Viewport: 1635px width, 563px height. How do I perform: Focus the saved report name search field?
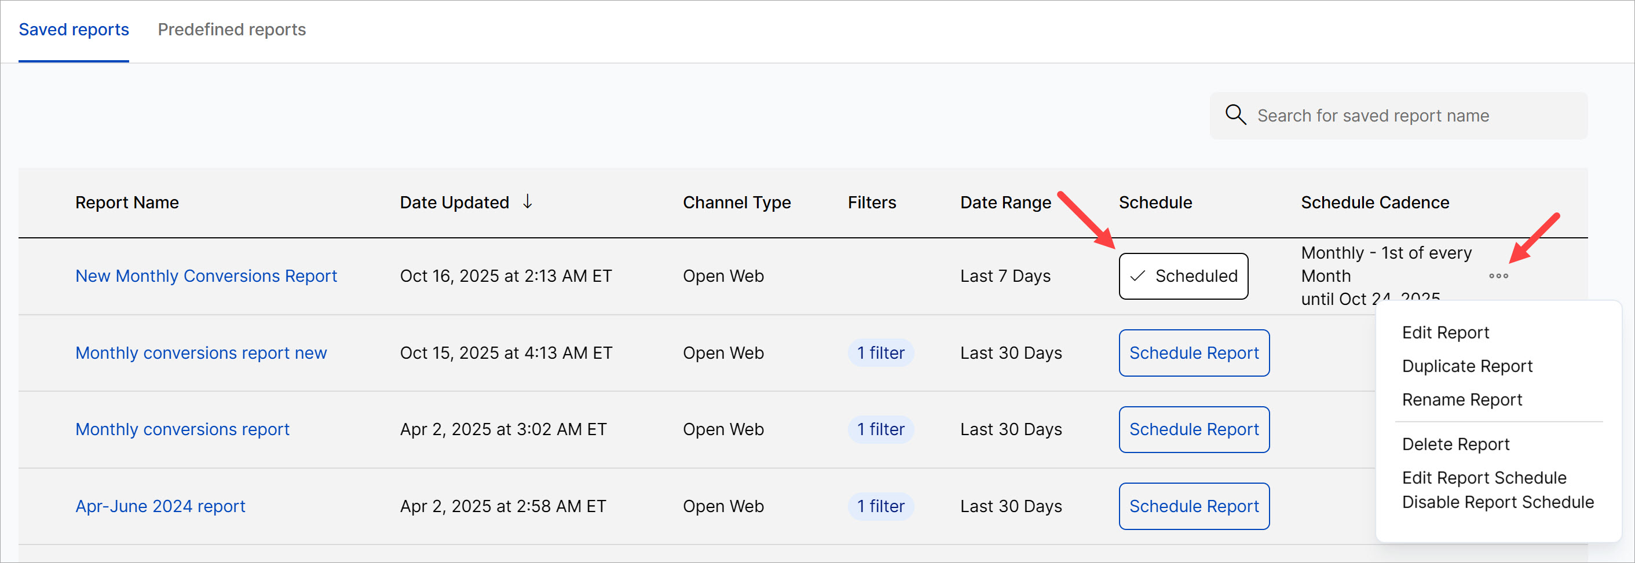(1396, 115)
